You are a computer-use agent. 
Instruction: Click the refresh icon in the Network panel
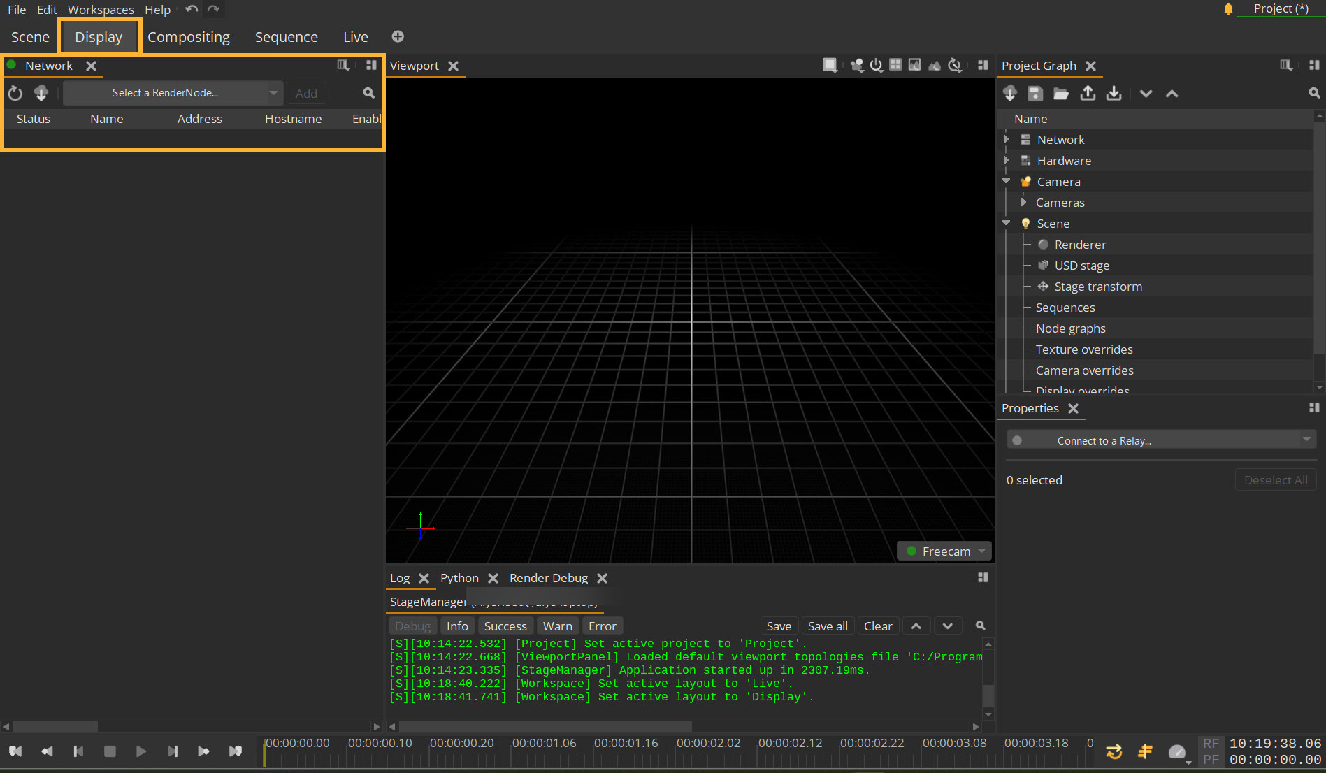point(15,93)
